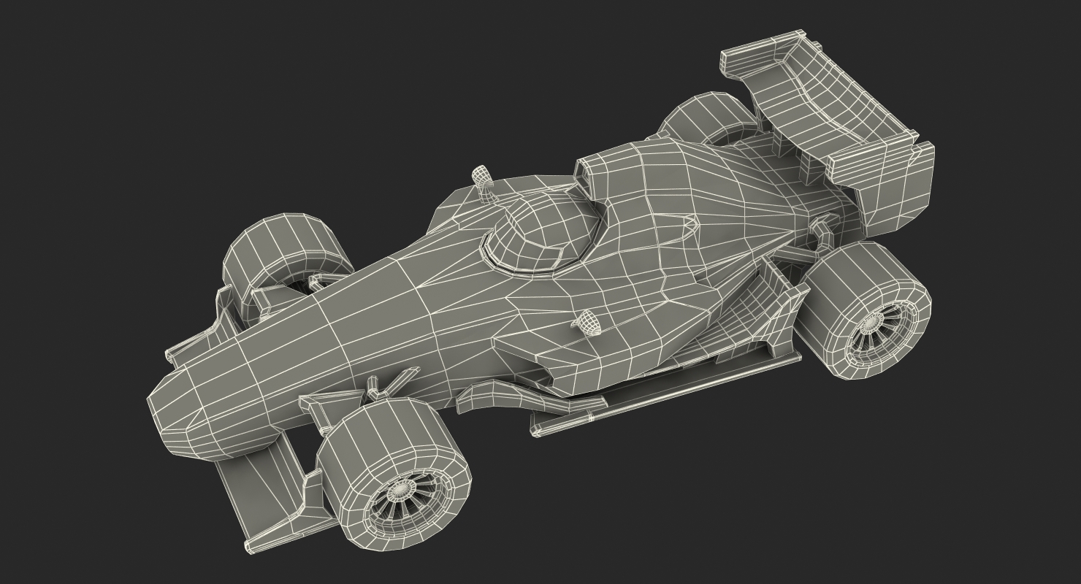Pick the side mirror on the near sidepod
The width and height of the screenshot is (1081, 584).
588,322
